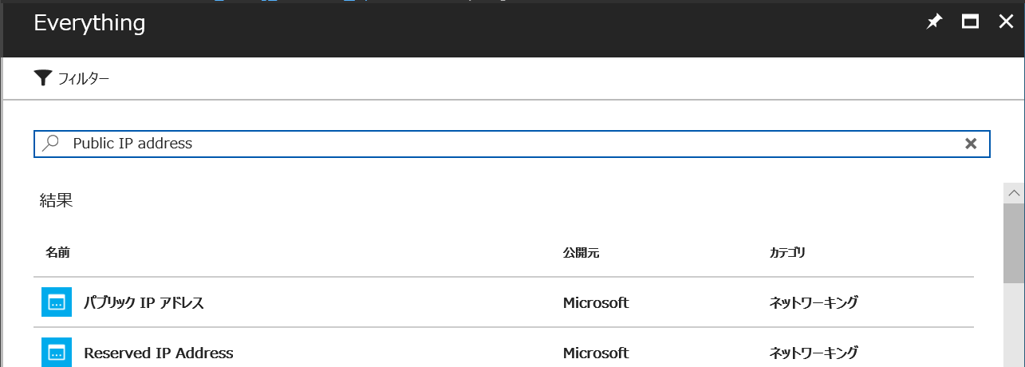
Task: Click the vertical scrollbar thumb
Action: [1014, 241]
